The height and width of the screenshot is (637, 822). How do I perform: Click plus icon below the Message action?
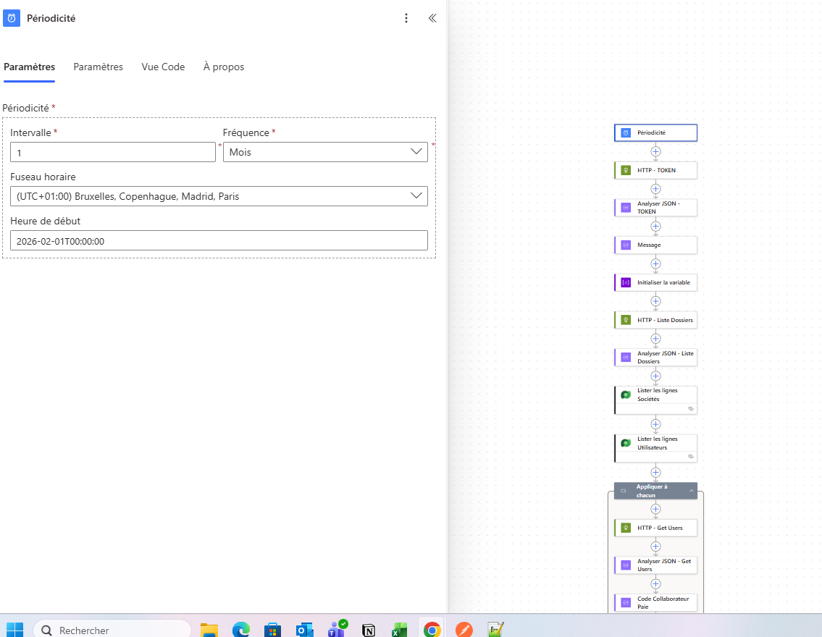coord(655,264)
